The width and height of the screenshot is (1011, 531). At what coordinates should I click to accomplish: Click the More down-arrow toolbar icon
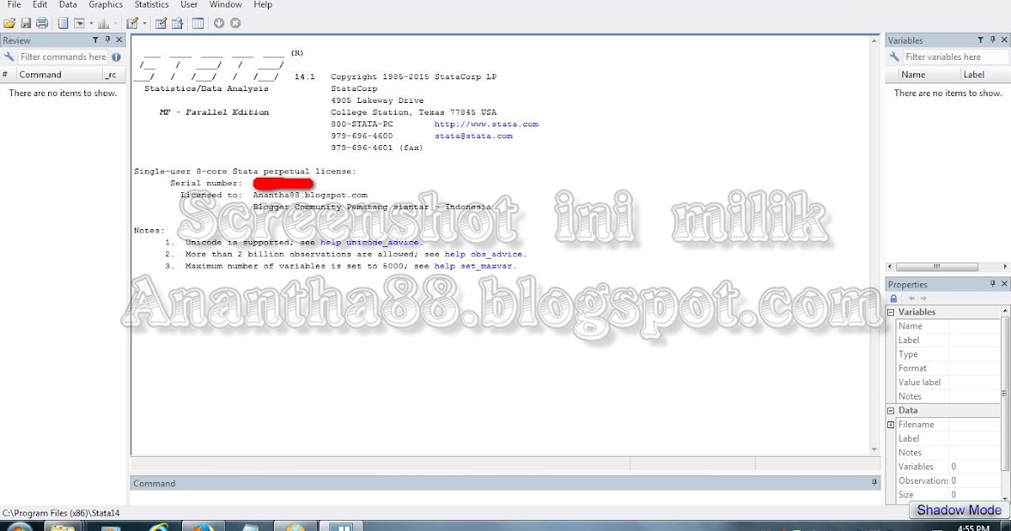click(x=219, y=24)
